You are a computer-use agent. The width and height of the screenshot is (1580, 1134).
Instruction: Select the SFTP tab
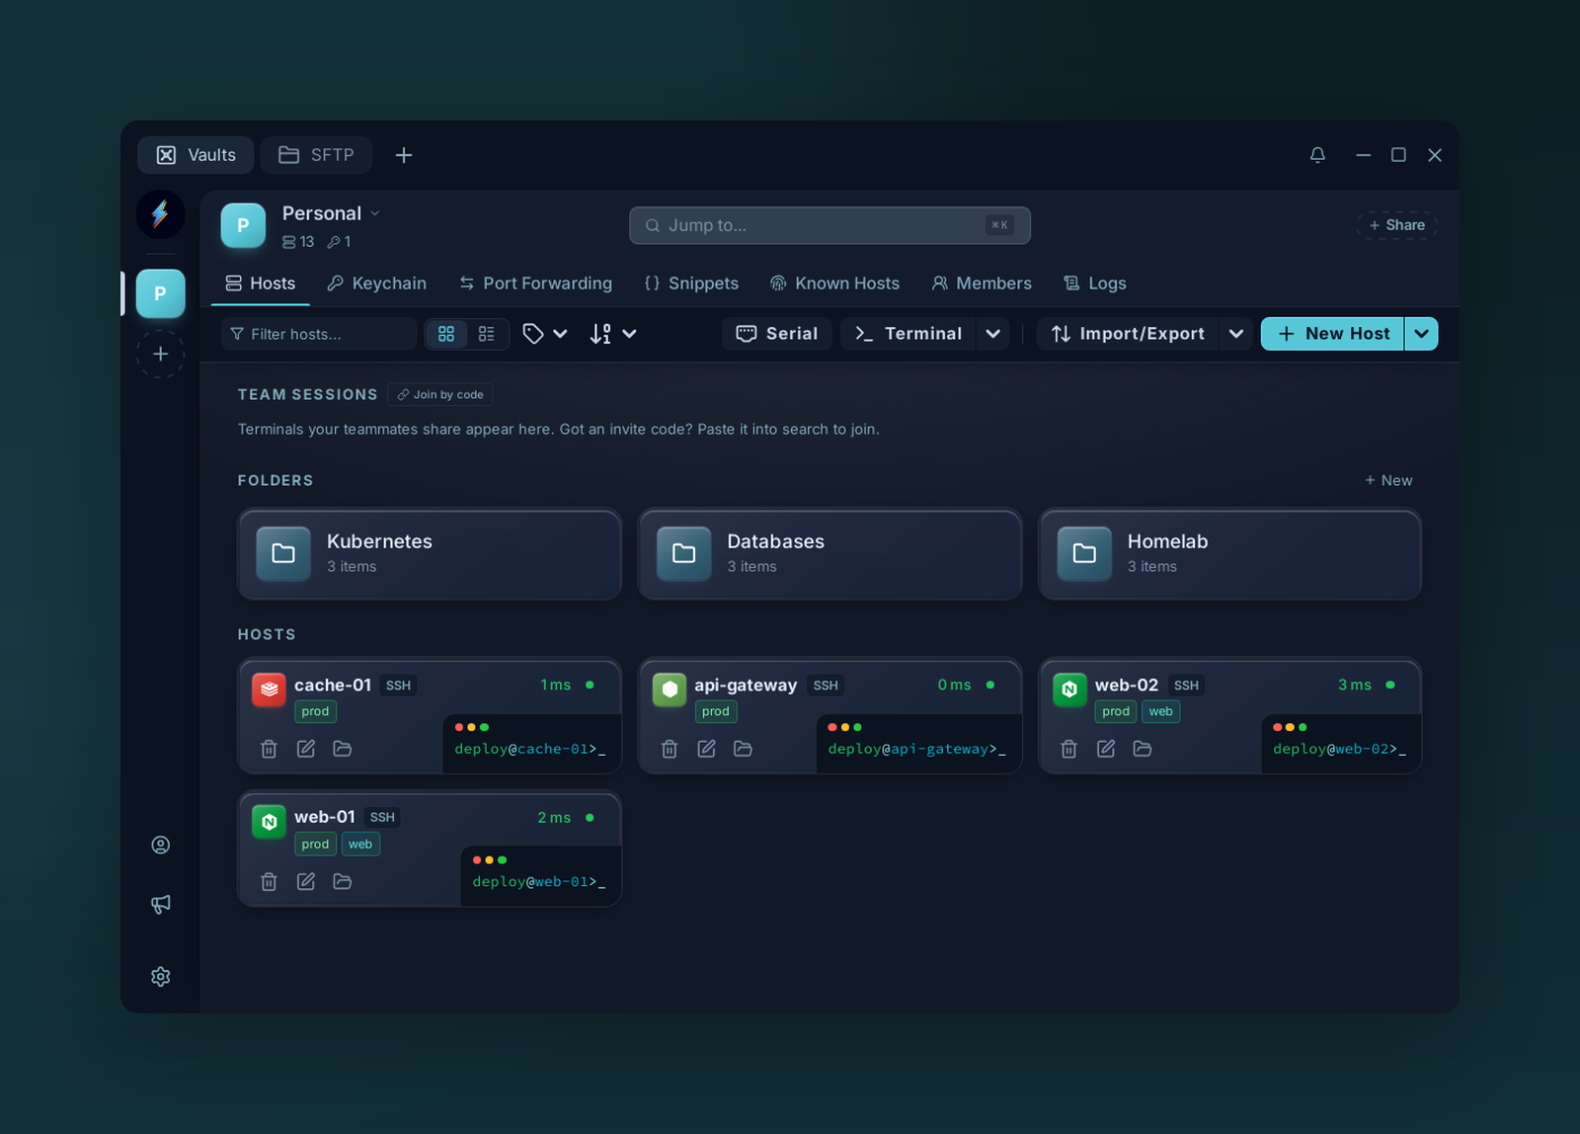click(316, 155)
